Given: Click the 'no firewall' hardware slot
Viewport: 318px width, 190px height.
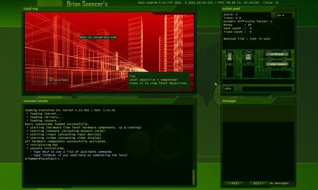Looking at the screenshot, I should pos(277,54).
